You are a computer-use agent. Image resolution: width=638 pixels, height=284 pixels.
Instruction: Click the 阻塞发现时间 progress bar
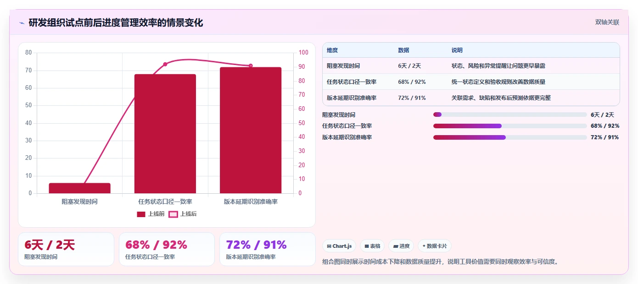coord(510,115)
